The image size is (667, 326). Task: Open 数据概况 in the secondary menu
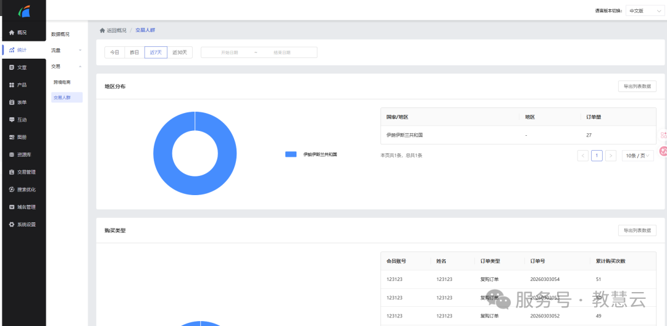61,34
